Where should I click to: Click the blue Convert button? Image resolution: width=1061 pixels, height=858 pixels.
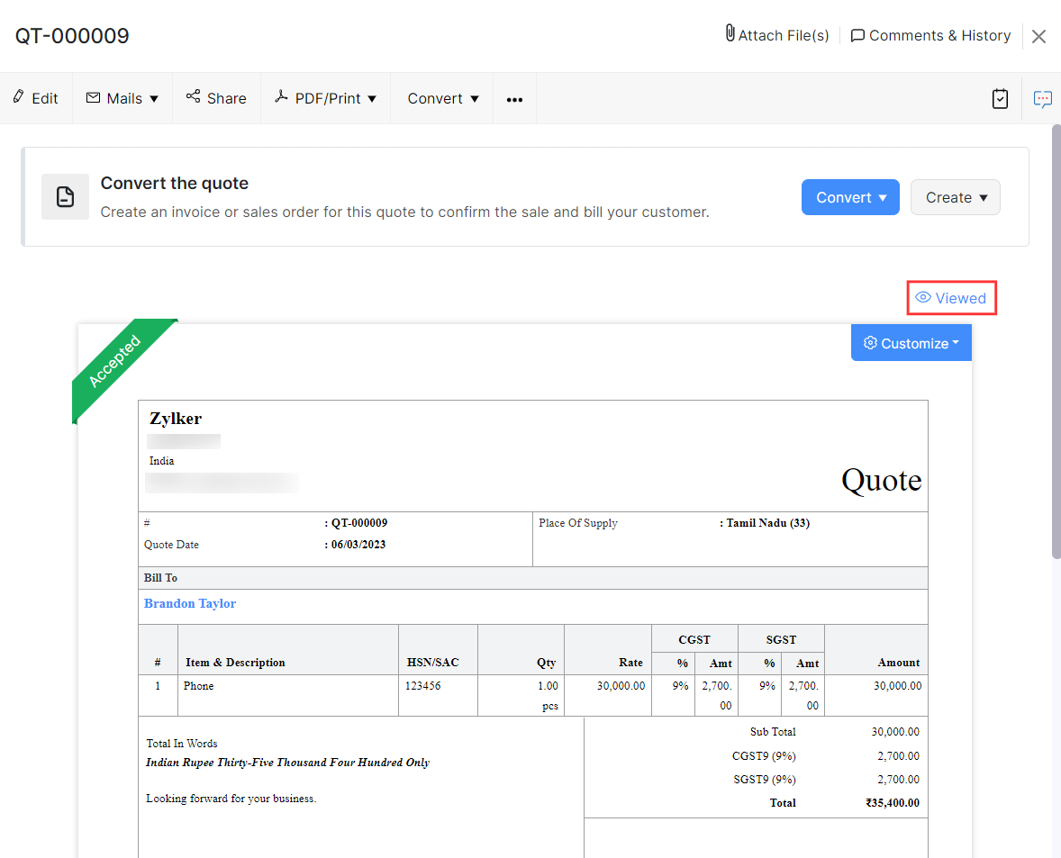tap(849, 197)
